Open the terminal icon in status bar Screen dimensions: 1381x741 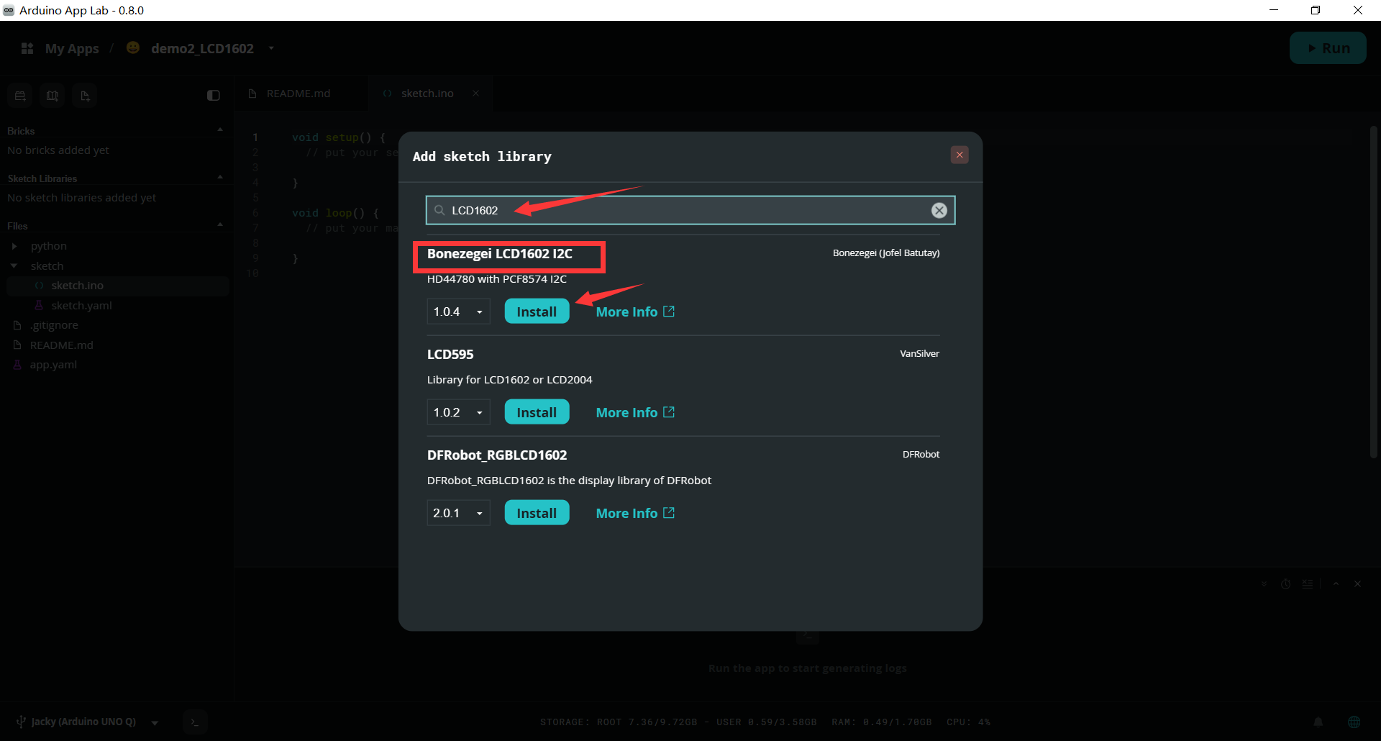coord(195,722)
